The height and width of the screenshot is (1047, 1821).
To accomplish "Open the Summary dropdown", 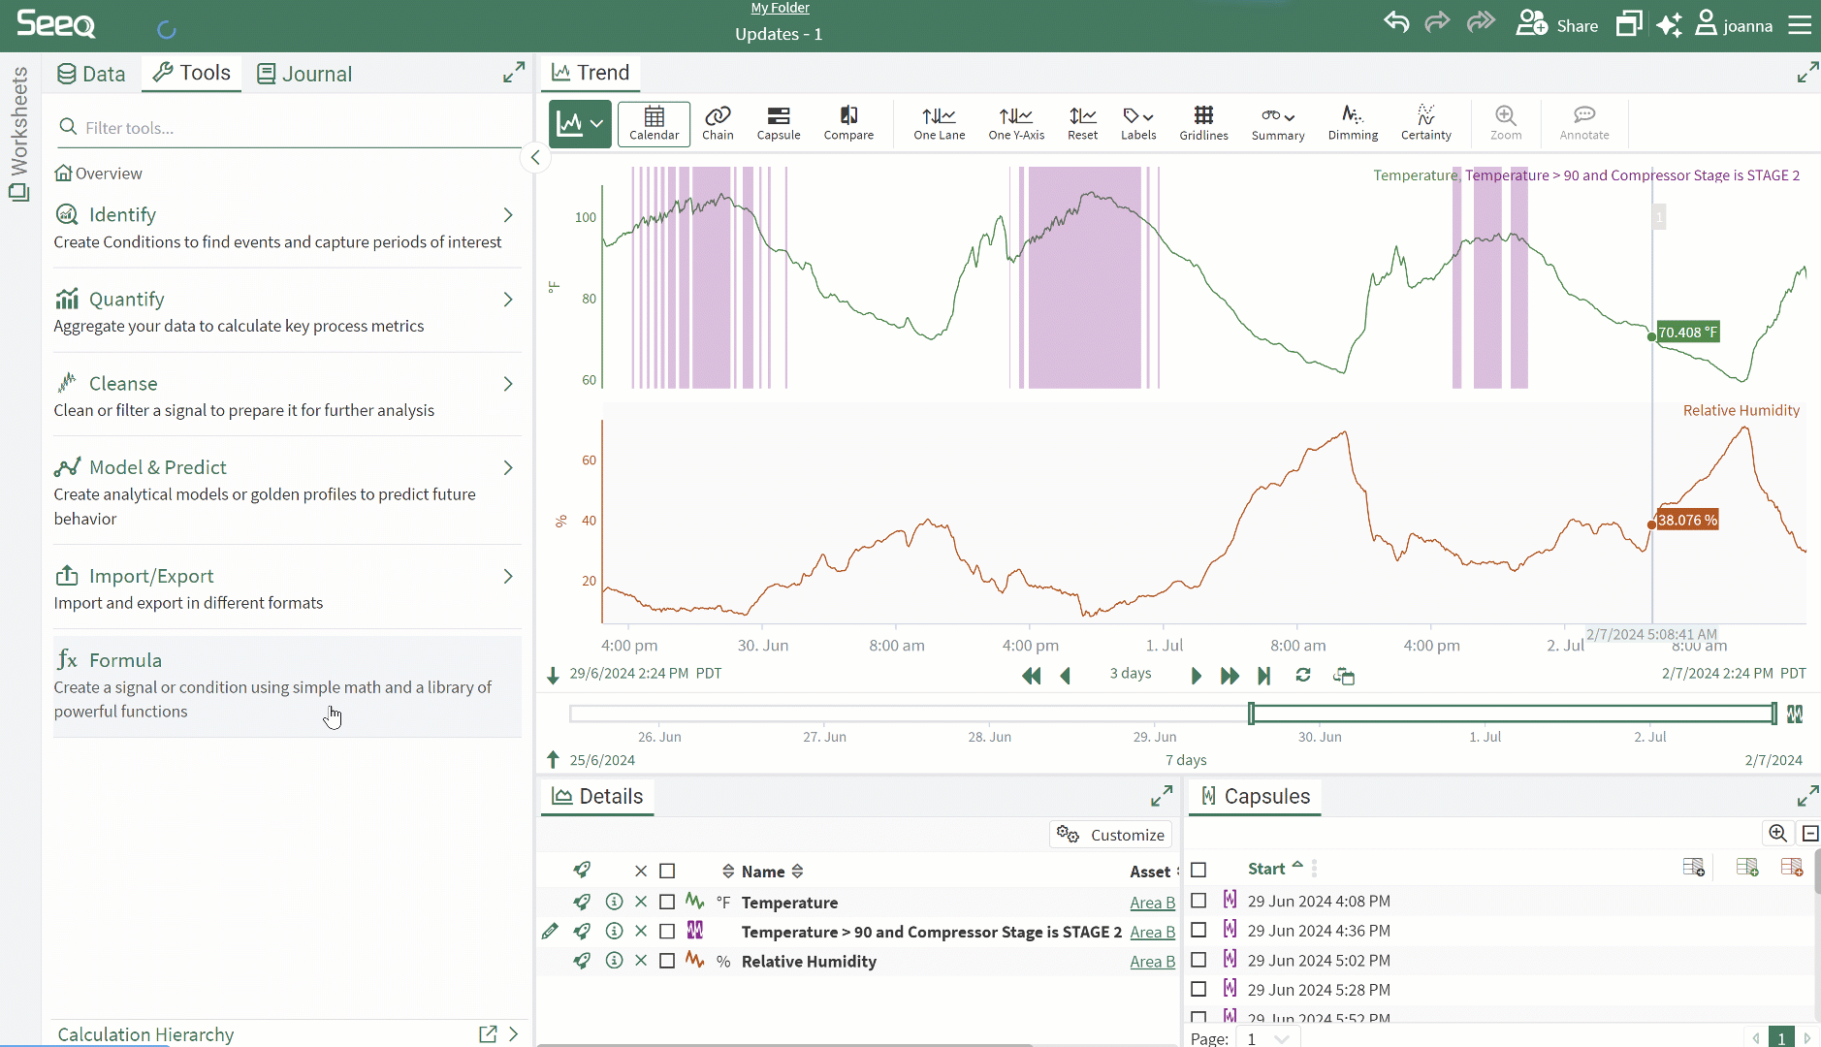I will (1278, 123).
